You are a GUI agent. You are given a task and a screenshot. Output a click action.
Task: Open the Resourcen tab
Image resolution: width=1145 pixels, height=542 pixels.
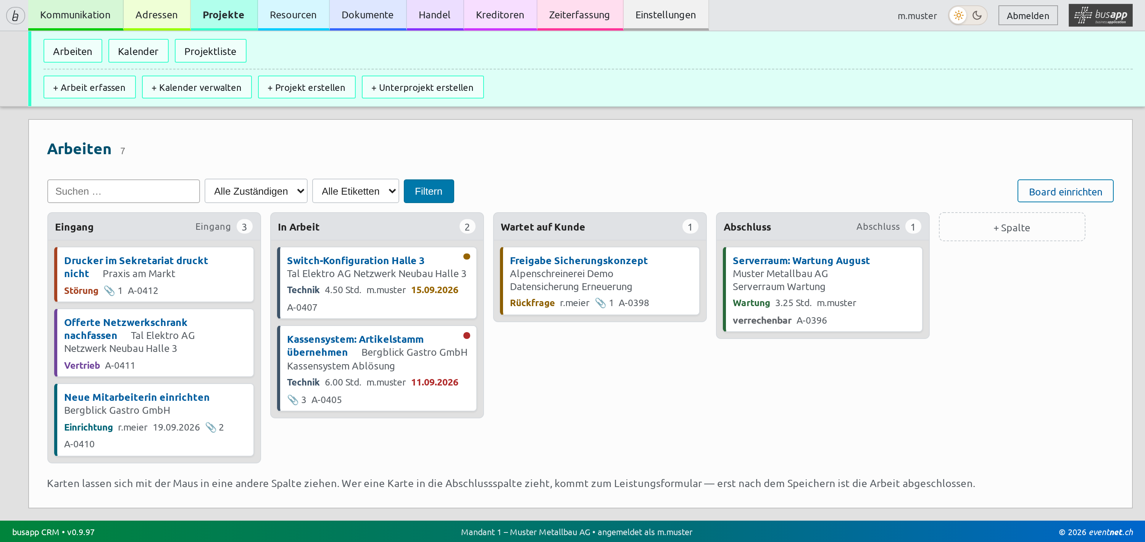(293, 15)
